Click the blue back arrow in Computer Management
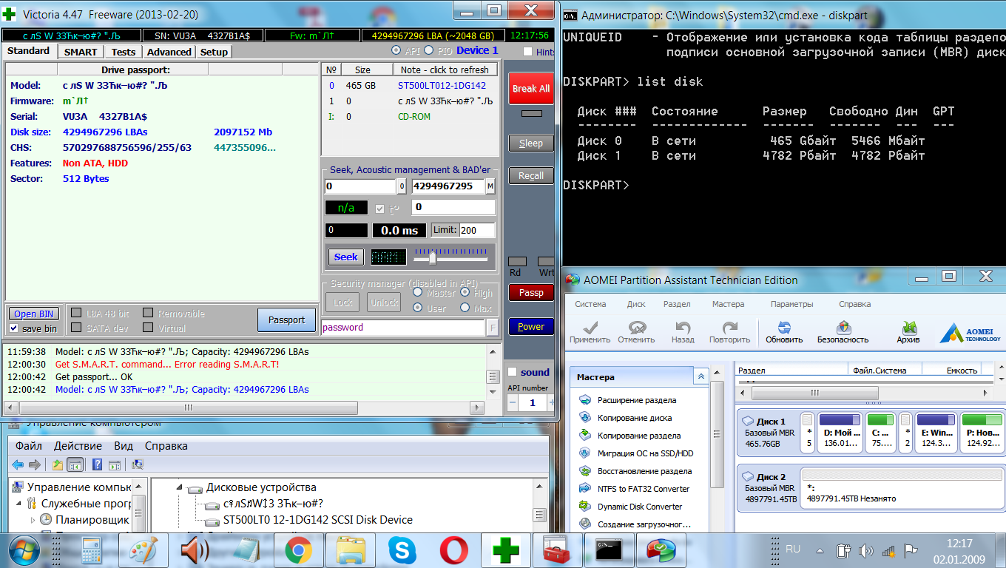Screen dimensions: 1006x568 click(x=18, y=464)
